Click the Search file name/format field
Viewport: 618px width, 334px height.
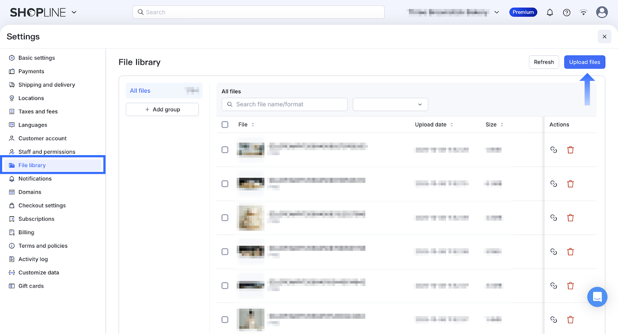coord(285,104)
